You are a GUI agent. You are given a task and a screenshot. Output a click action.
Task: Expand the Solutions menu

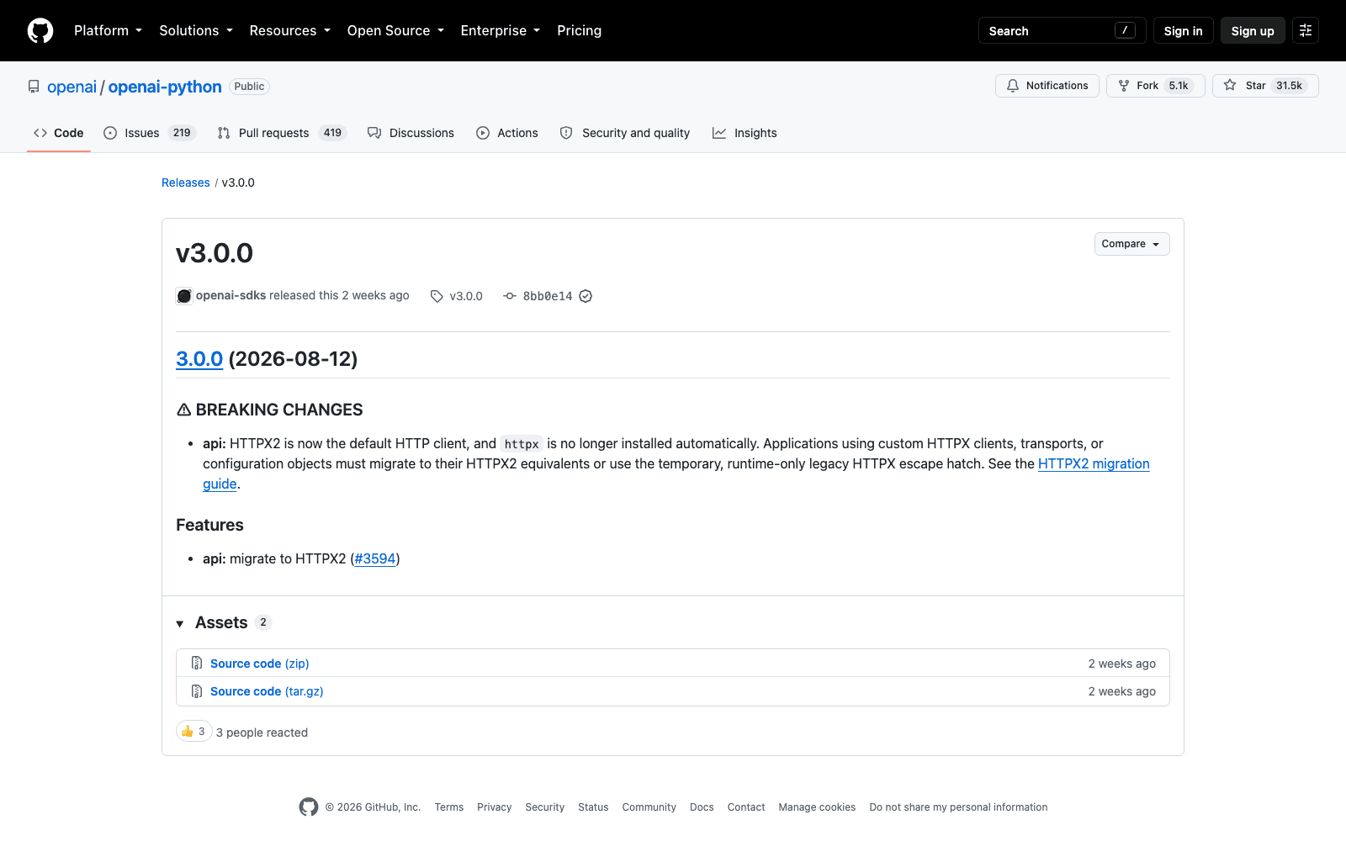[196, 30]
